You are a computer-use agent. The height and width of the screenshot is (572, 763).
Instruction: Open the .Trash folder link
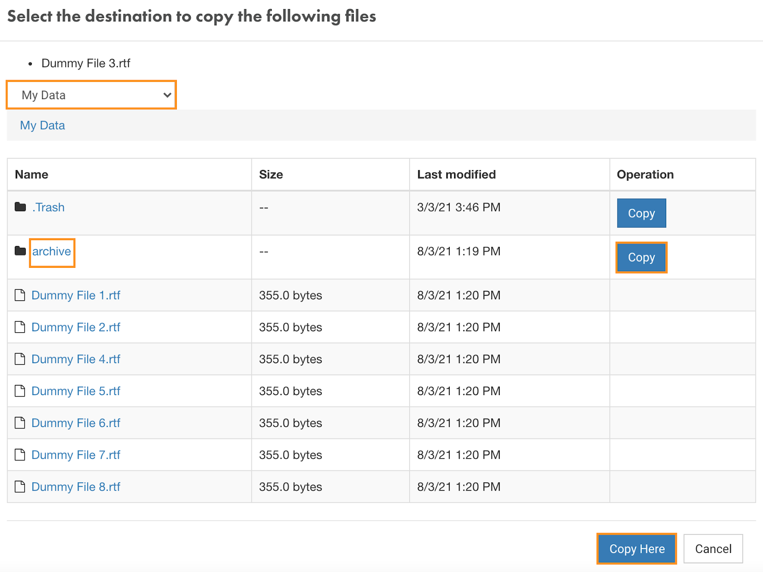coord(48,207)
